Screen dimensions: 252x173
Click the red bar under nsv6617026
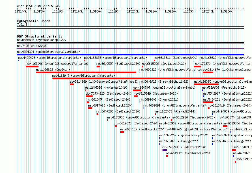point(90,108)
